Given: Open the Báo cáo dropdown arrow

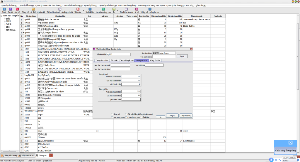Looking at the screenshot, I should 83,10.
